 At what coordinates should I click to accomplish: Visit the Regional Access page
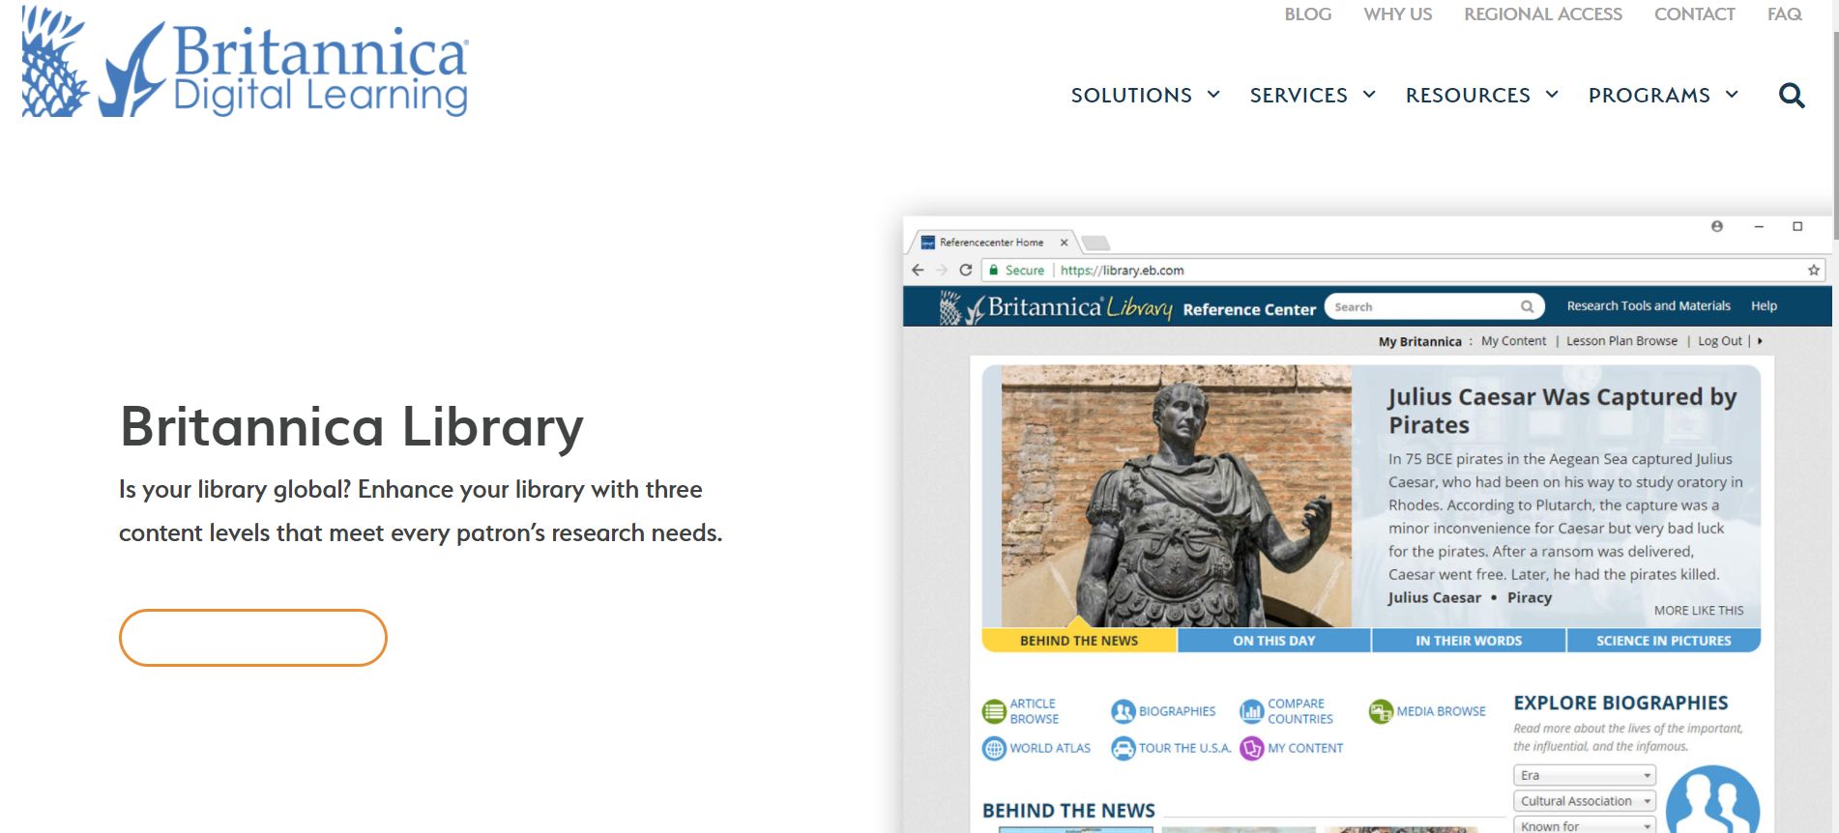(1543, 14)
